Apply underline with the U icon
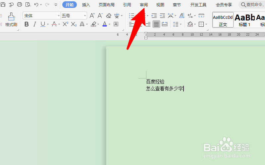Image resolution: width=265 pixels, height=165 pixels. (x=43, y=24)
